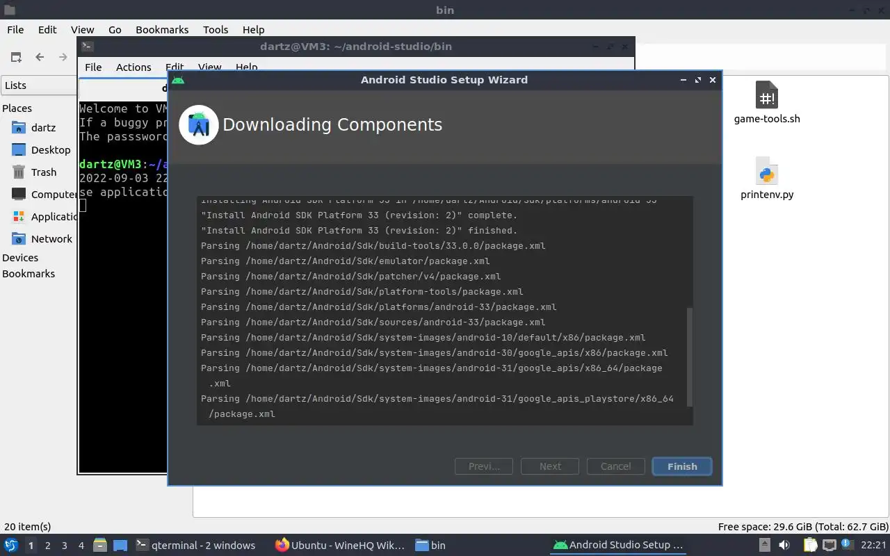
Task: Click log line Parsing emulator/package.xml
Action: [345, 261]
